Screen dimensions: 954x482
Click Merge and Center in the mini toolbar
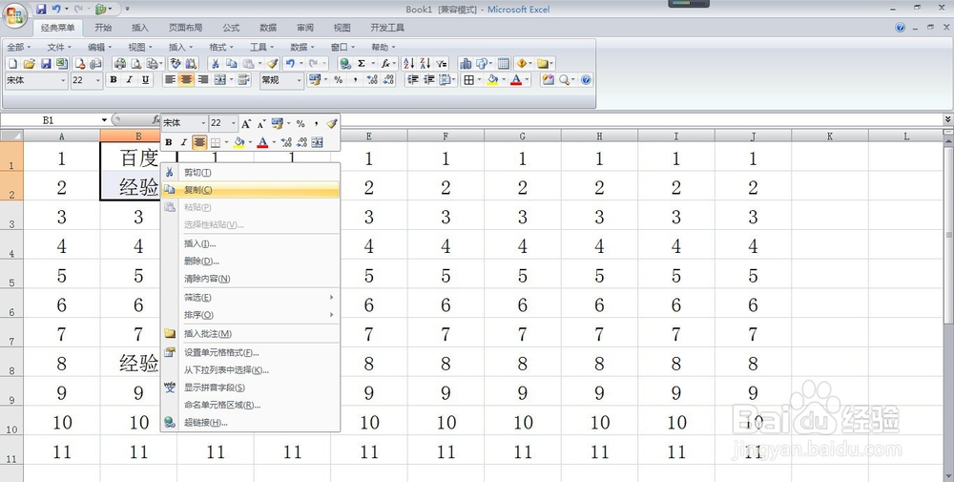click(x=317, y=142)
